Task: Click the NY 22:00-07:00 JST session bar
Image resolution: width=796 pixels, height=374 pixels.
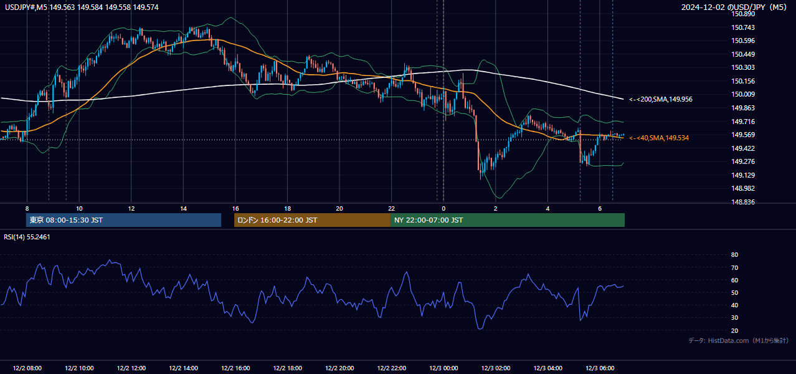Action: (507, 220)
